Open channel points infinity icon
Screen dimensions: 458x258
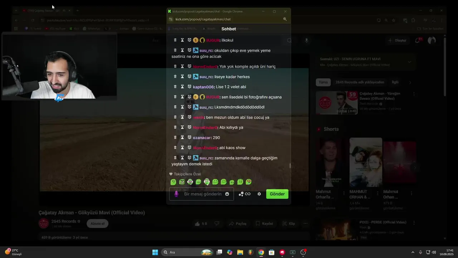point(248,194)
